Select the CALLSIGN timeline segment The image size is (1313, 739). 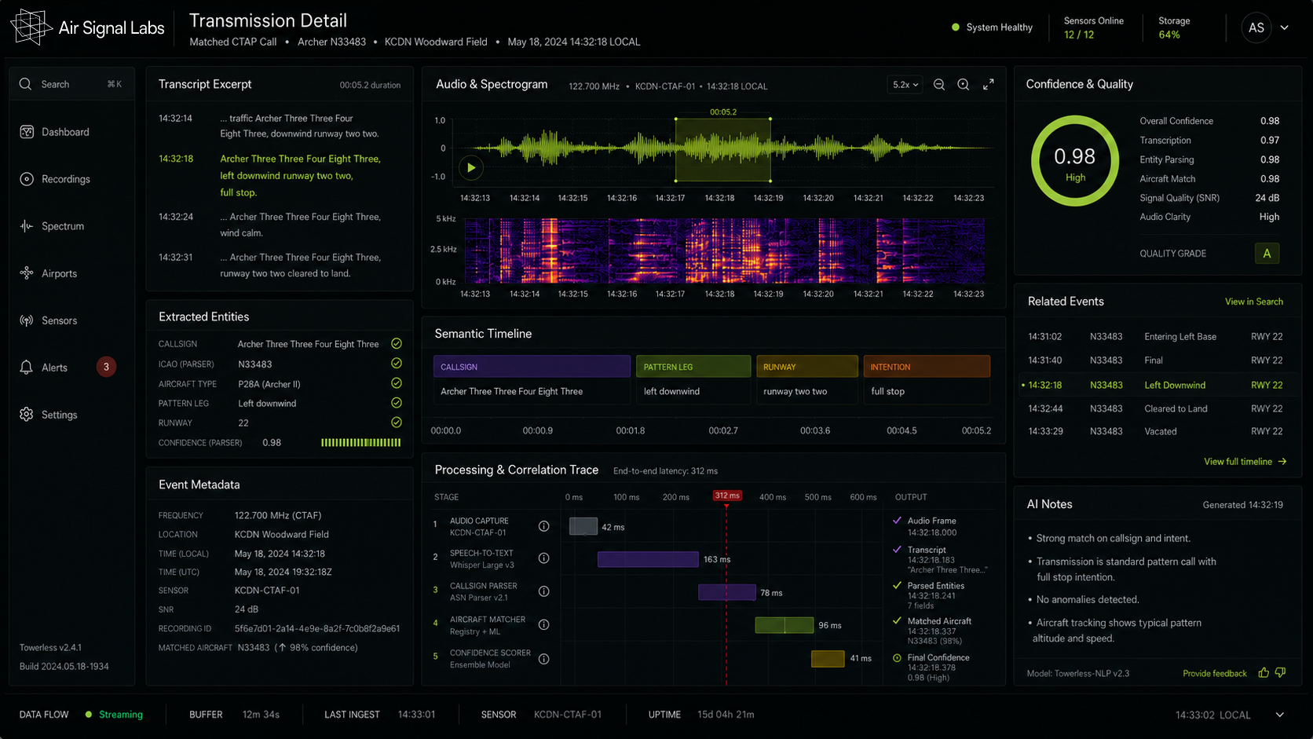pos(532,367)
